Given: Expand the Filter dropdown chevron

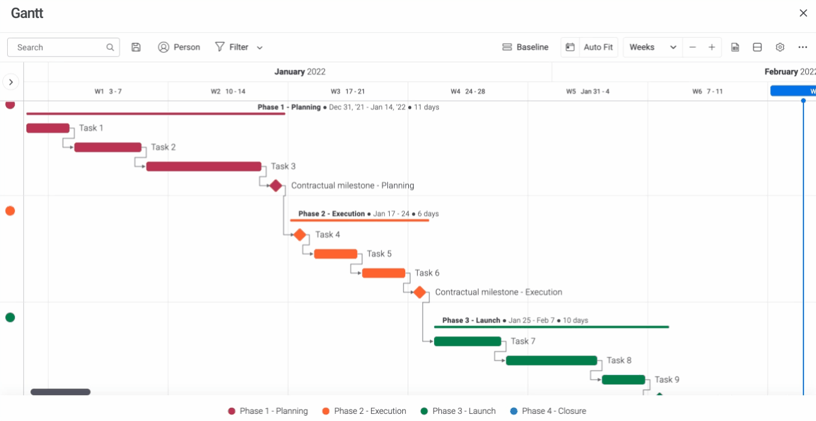Looking at the screenshot, I should click(x=258, y=47).
